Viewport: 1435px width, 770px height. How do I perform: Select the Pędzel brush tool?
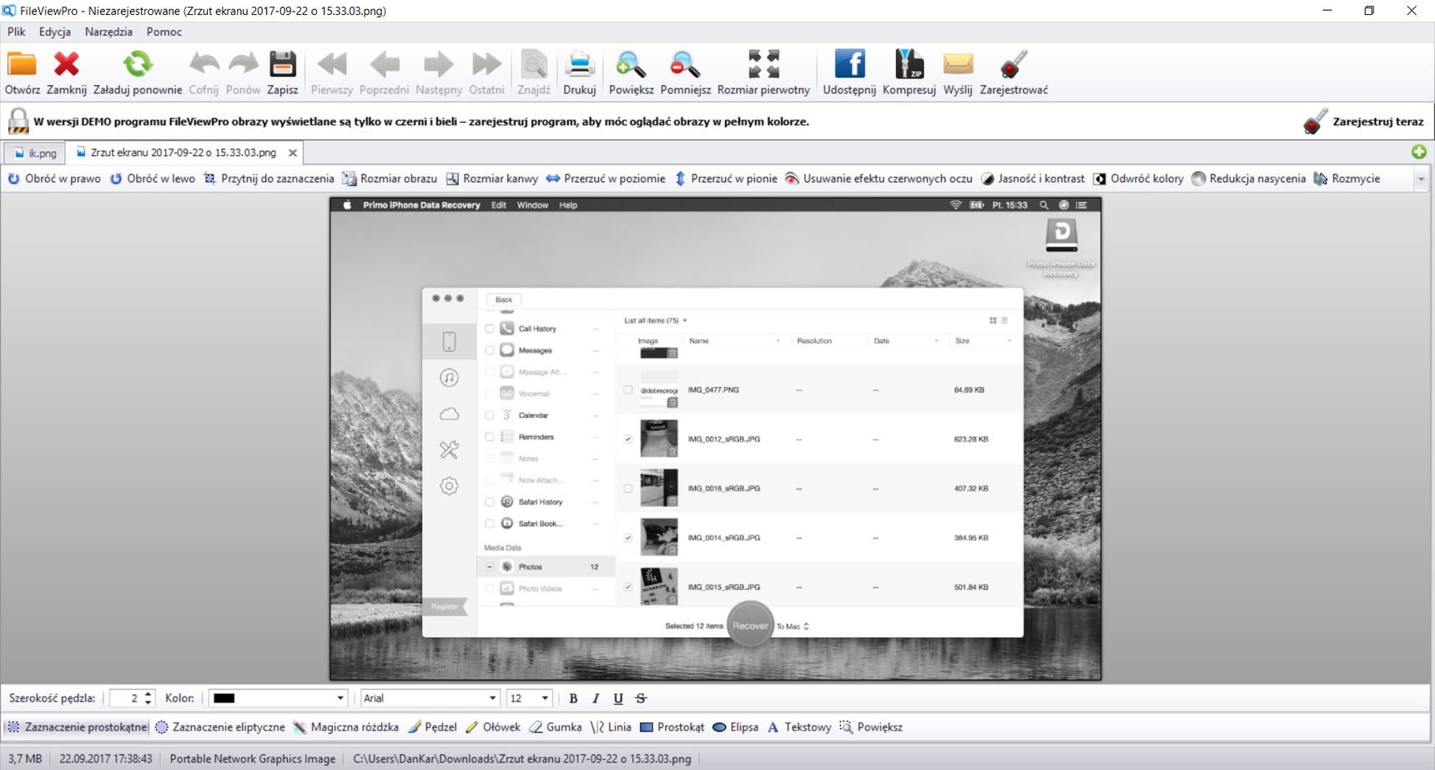pyautogui.click(x=432, y=727)
